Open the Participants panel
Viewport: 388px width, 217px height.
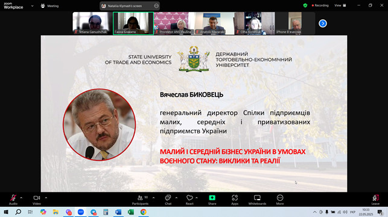pyautogui.click(x=140, y=200)
